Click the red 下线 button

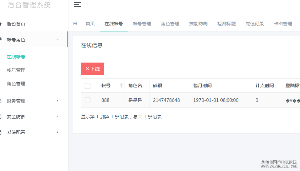click(x=92, y=69)
